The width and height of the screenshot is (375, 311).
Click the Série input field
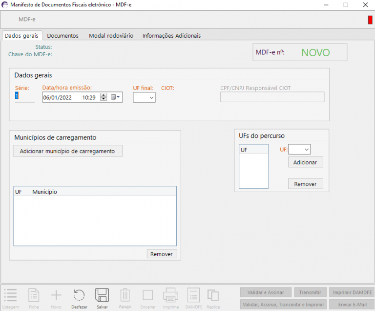[24, 97]
